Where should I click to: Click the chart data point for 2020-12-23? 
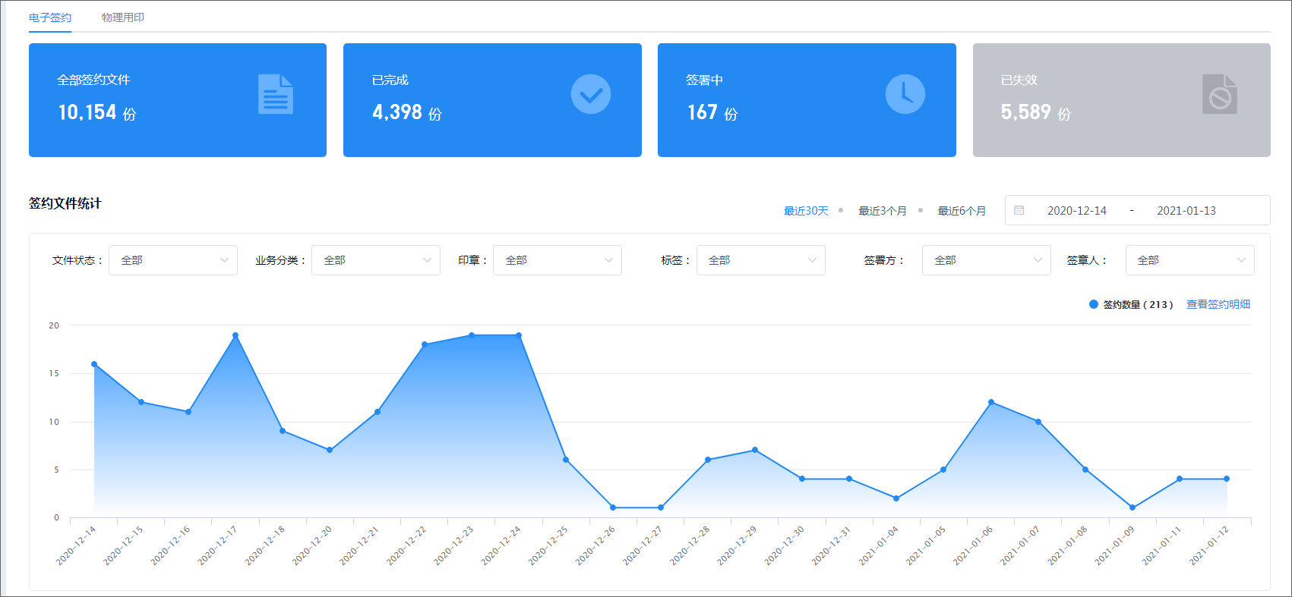[472, 335]
